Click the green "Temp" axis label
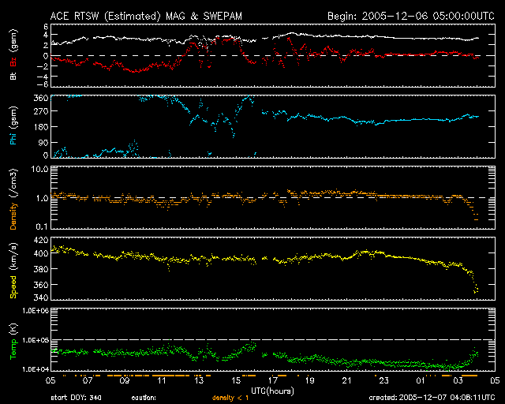Viewport: 505px width, 404px height. click(x=13, y=350)
